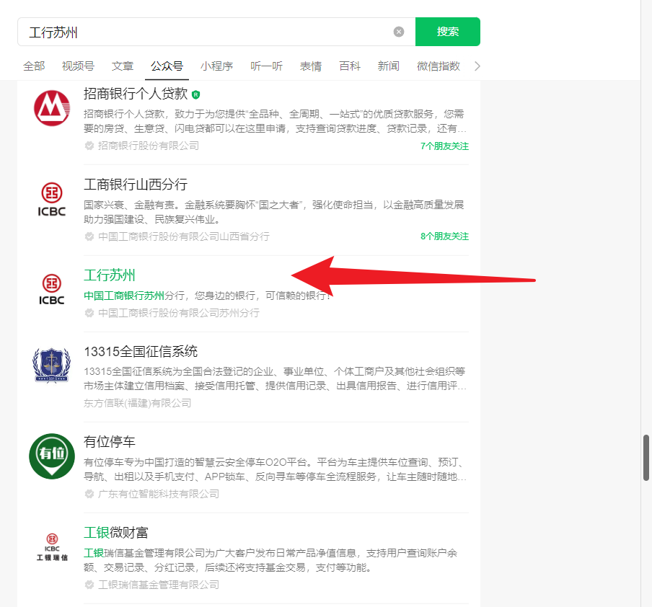Click 中国工商银行股份有限公司苏州分行 company name

coord(179,313)
